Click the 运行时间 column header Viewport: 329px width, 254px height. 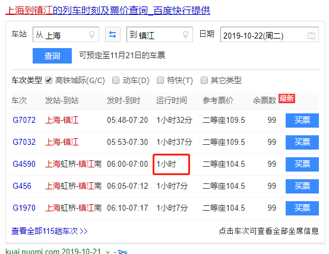[172, 100]
